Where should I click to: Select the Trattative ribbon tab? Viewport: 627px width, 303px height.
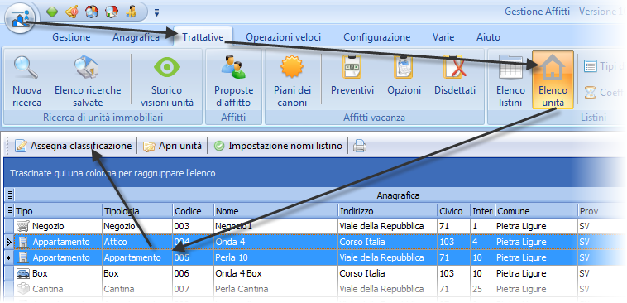[x=203, y=37]
